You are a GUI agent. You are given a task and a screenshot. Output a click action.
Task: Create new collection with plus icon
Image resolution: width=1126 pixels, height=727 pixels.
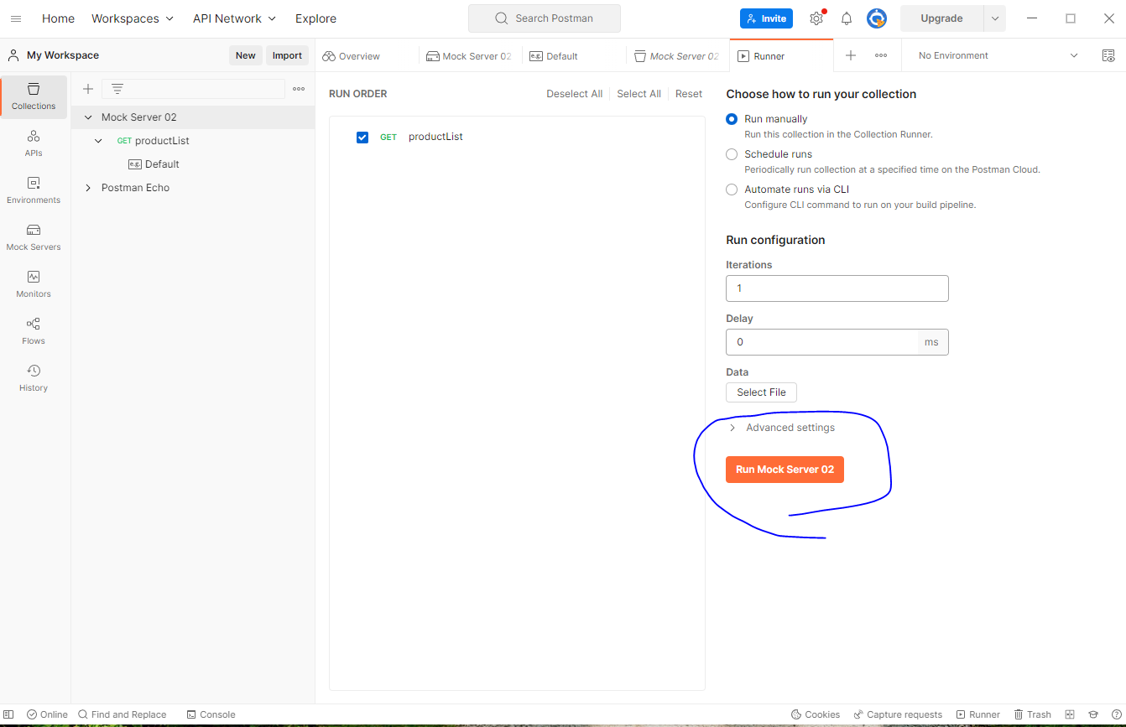coord(87,89)
